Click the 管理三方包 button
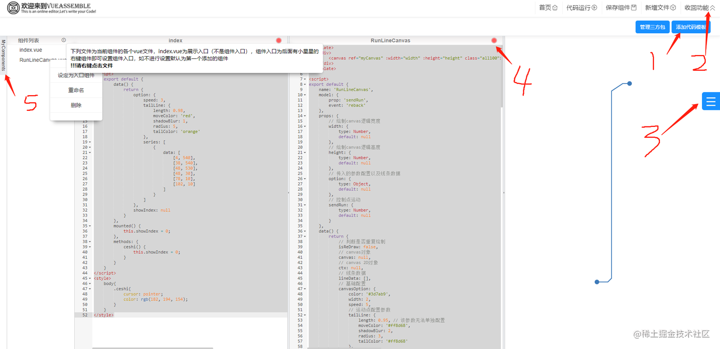720x349 pixels. [652, 27]
